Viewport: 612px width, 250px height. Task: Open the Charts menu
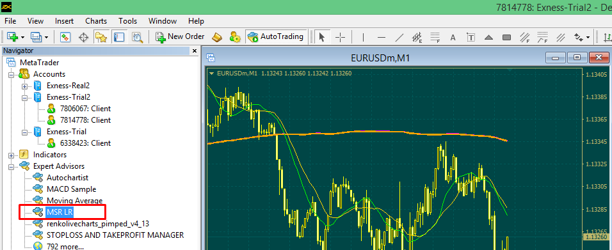pos(95,21)
